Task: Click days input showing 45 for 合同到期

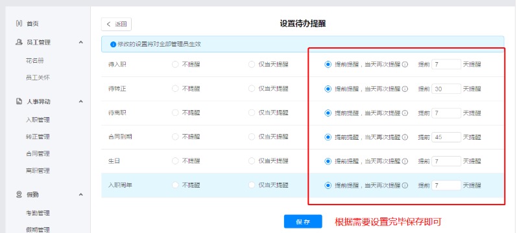Action: click(x=446, y=137)
